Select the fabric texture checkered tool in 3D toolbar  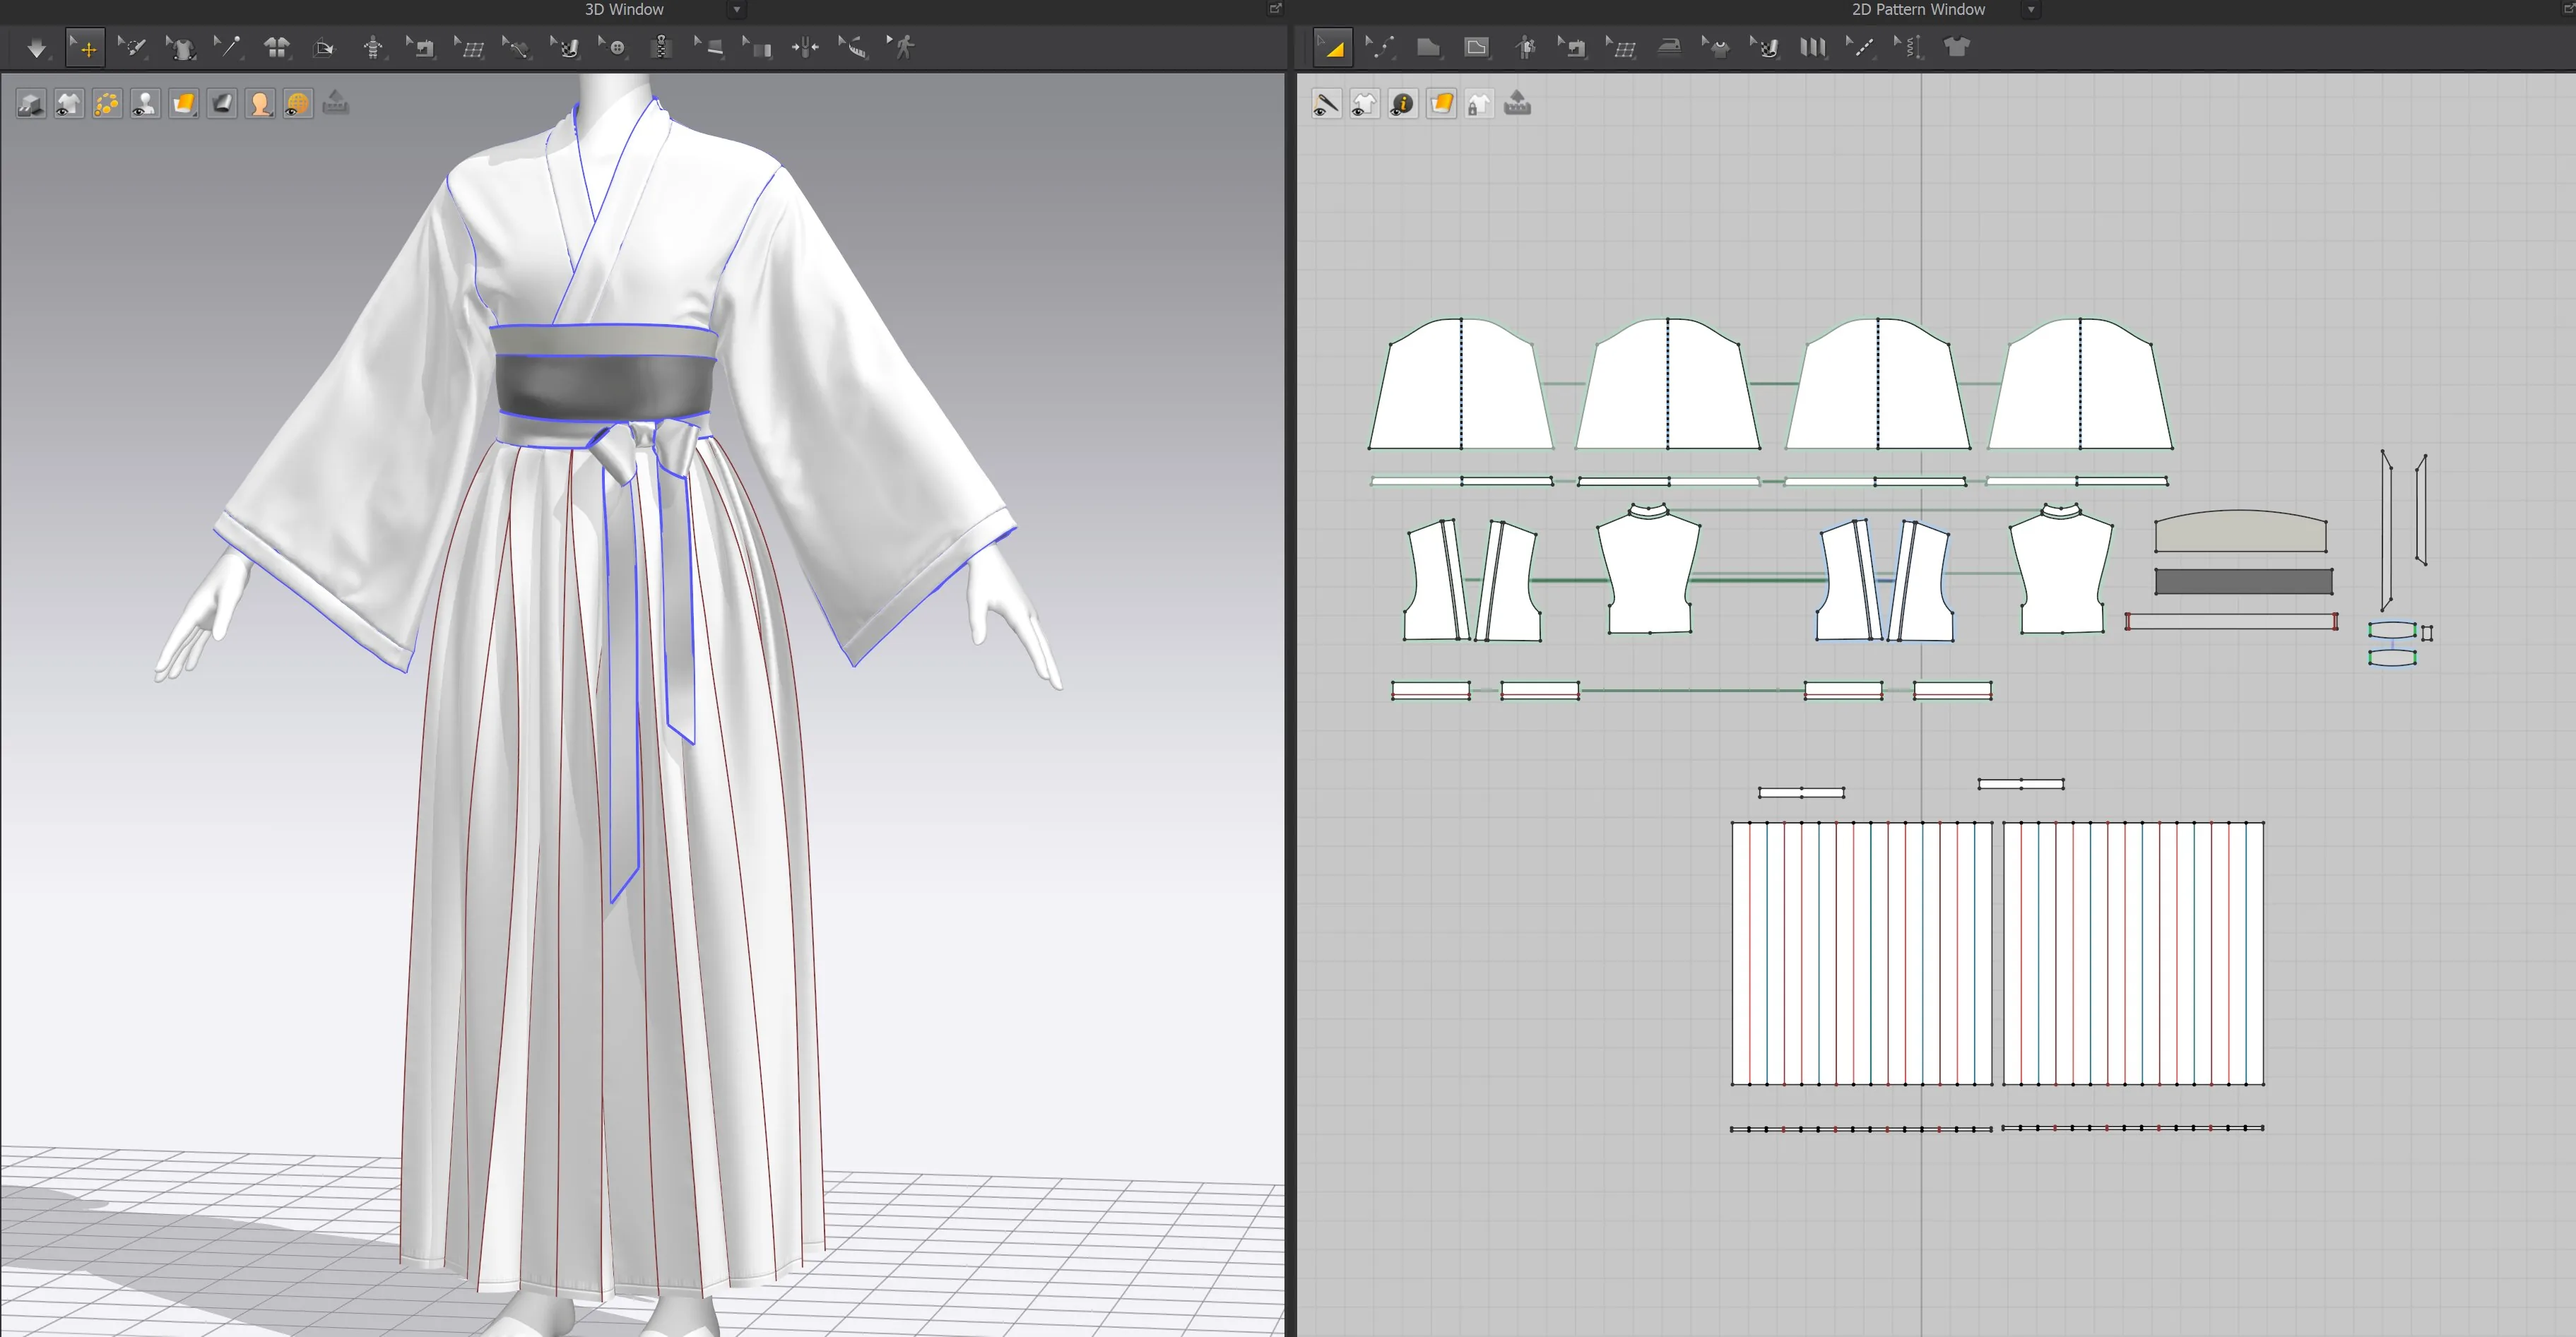click(565, 47)
